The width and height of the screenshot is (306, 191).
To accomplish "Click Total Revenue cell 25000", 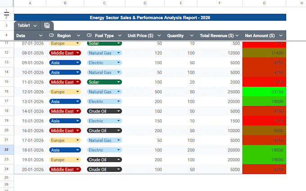I will point(220,92).
